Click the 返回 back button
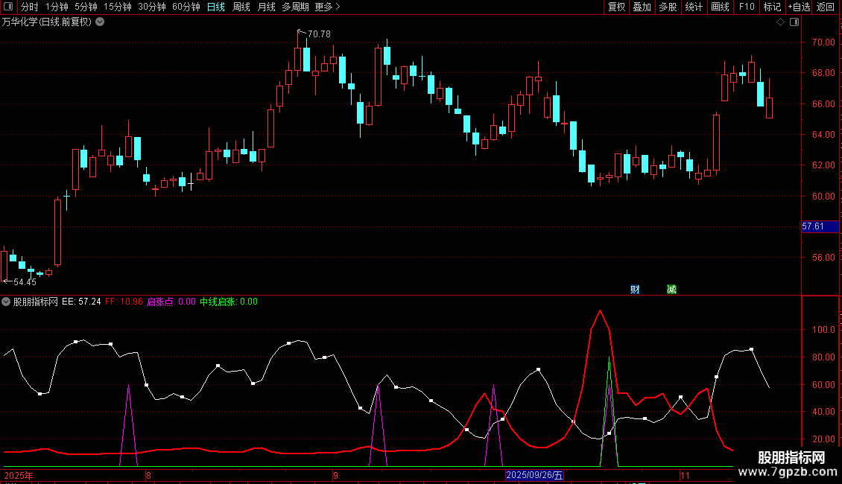Screen dimensions: 842x484 pos(826,7)
